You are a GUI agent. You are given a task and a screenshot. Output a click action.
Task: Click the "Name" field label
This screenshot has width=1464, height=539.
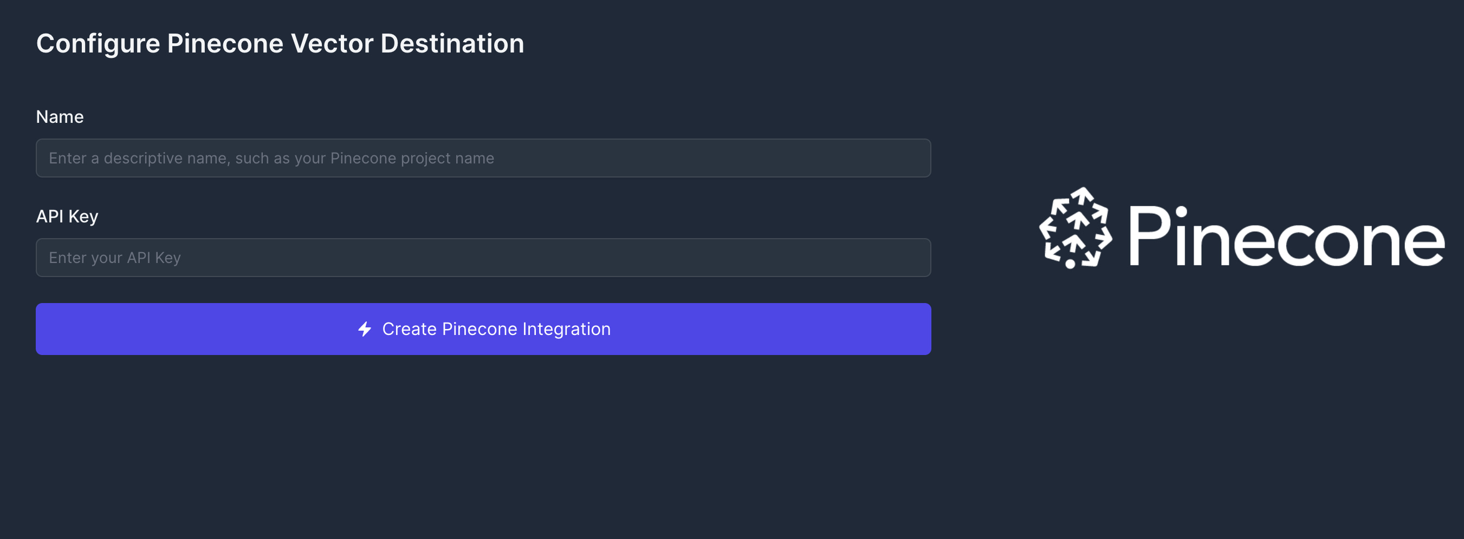pos(60,117)
